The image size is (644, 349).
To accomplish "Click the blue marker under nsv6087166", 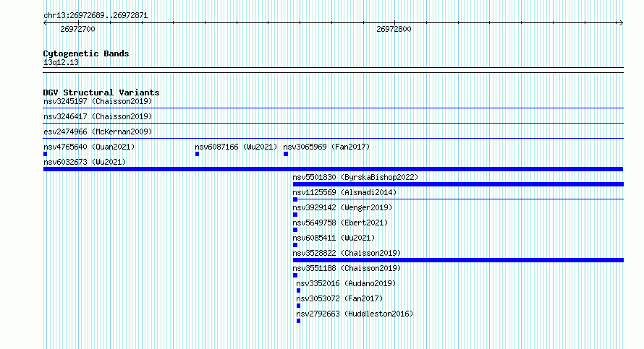I will point(197,154).
